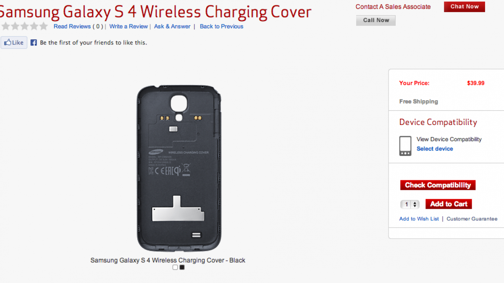
Task: Click the first rating star
Action: tap(5, 26)
